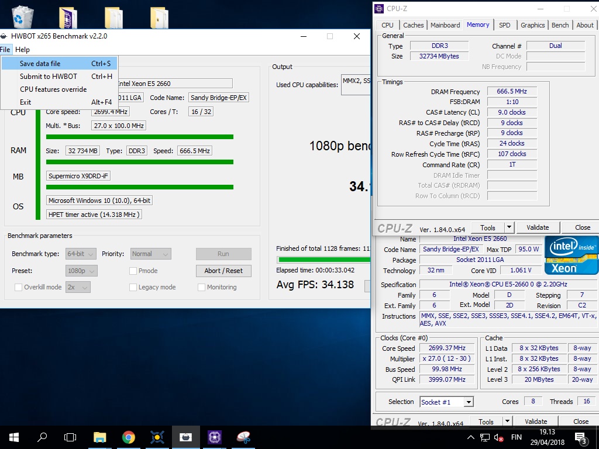Show hidden system tray icons
Screen dimensions: 599x449
pyautogui.click(x=471, y=437)
